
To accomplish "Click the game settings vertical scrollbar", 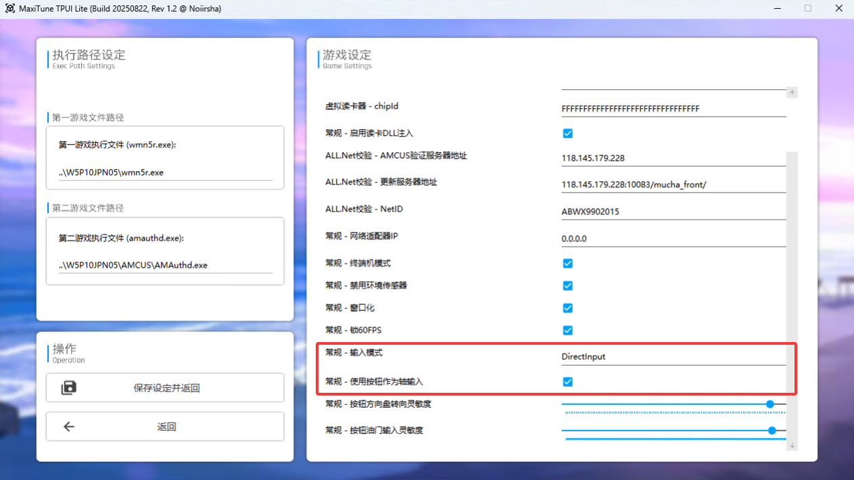I will 792,270.
